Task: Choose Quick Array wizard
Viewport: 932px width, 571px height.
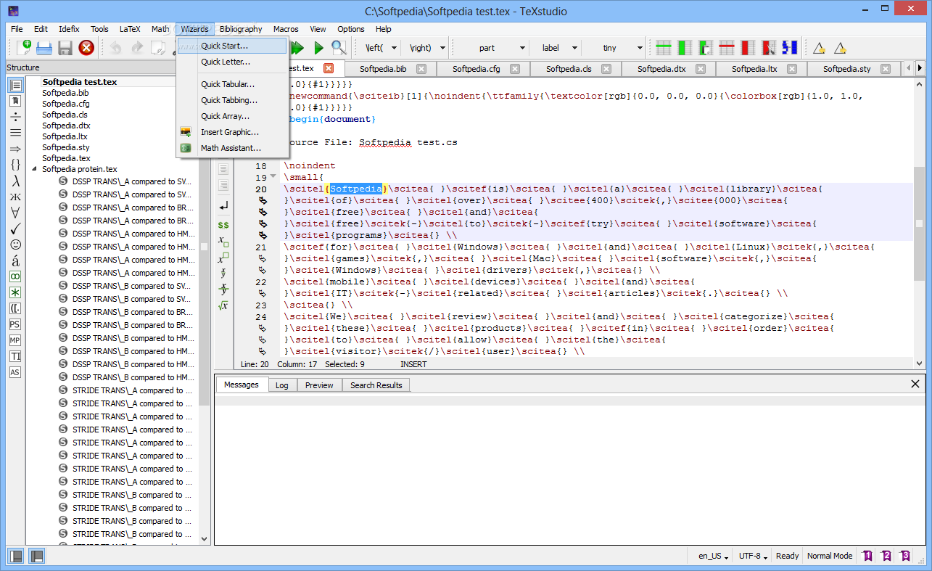Action: point(233,116)
